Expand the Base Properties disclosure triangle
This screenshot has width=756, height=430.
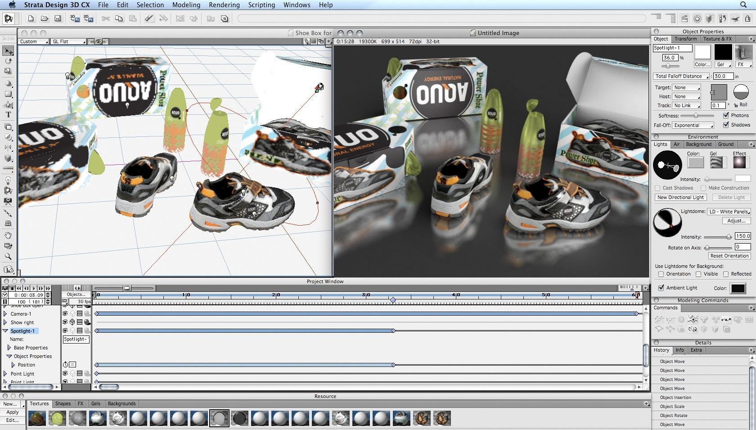click(x=9, y=348)
